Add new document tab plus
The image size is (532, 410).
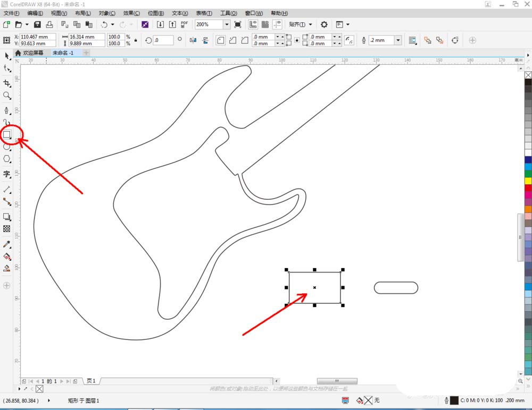click(x=86, y=53)
